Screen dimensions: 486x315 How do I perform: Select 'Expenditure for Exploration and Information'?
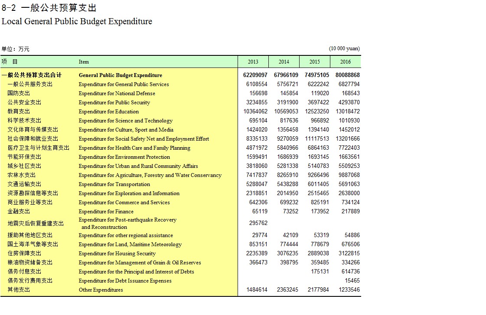tap(129, 193)
